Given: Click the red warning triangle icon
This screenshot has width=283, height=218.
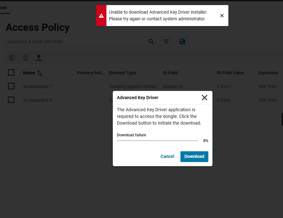Looking at the screenshot, I should click(x=101, y=16).
